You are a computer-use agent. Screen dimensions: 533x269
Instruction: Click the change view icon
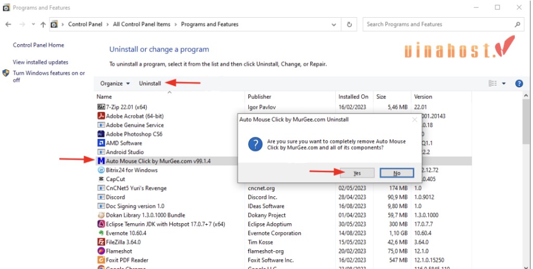click(x=492, y=83)
